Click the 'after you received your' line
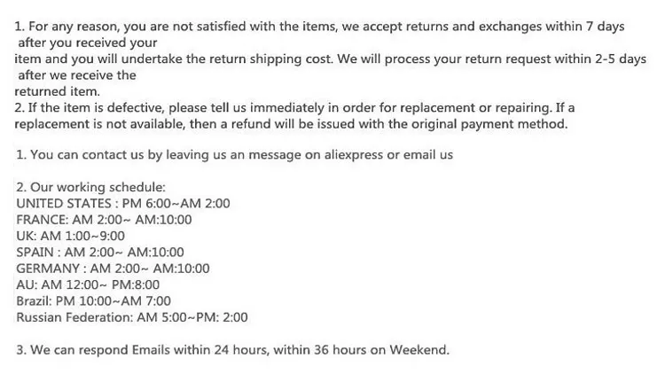 (88, 43)
